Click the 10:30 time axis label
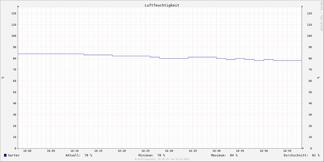Image resolution: width=324 pixels, height=162 pixels. coord(169,151)
